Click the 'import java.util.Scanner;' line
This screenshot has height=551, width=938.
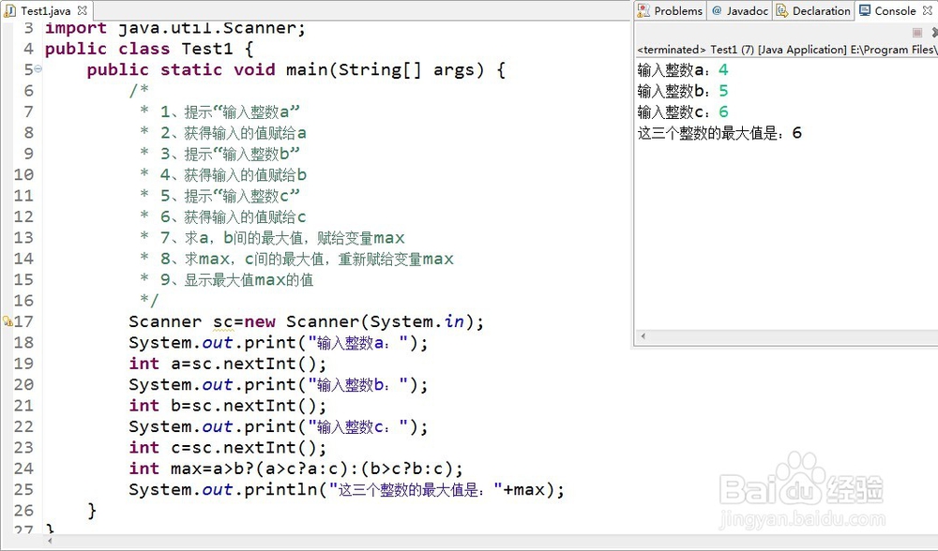pos(175,28)
